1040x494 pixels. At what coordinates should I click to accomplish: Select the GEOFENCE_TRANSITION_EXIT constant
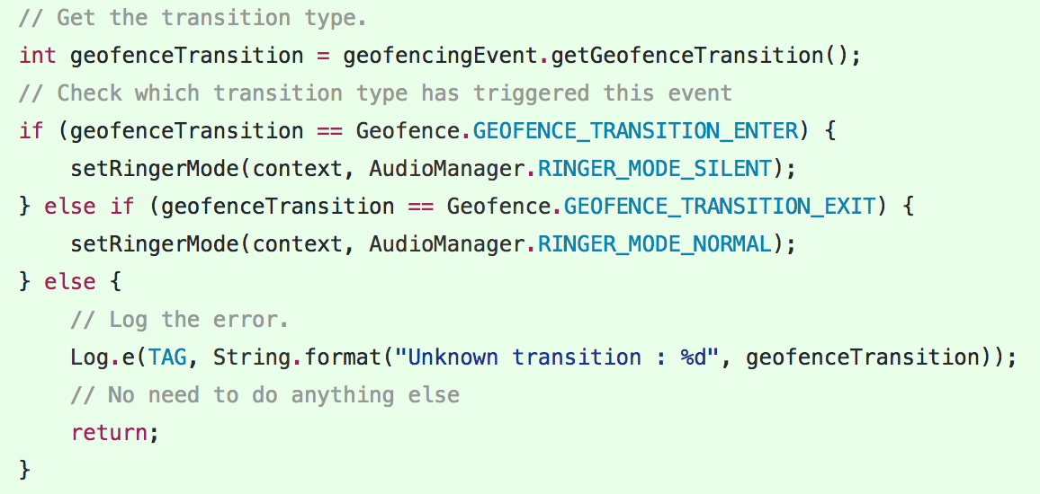tap(720, 206)
